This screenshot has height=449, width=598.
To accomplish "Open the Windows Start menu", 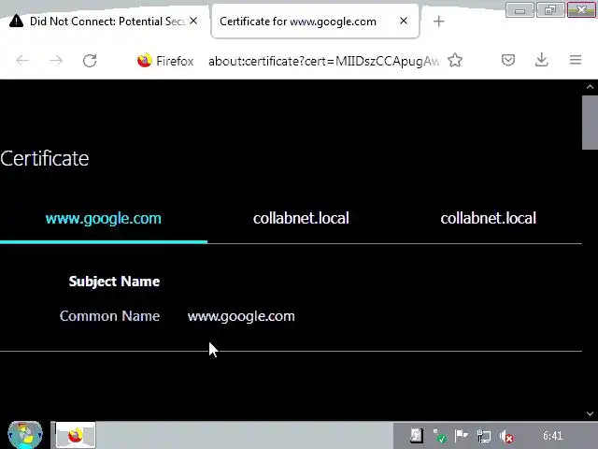I will pyautogui.click(x=25, y=435).
